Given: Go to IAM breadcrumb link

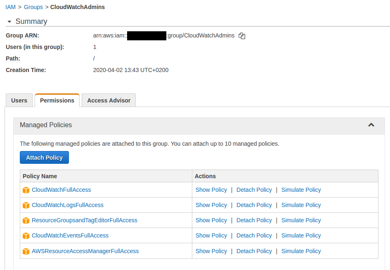Looking at the screenshot, I should [10, 7].
